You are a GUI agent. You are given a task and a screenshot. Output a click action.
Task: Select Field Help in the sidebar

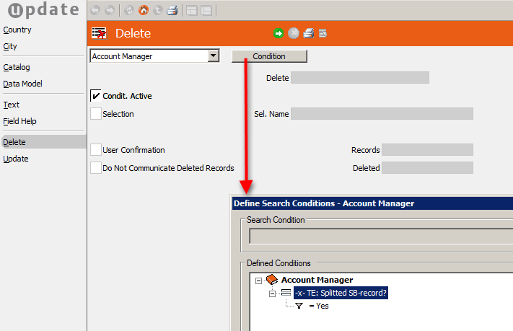click(19, 121)
